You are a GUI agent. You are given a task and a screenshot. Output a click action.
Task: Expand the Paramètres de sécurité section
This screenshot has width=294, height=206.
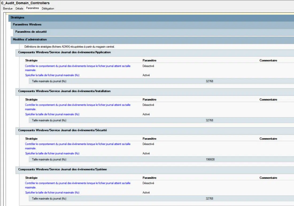(x=31, y=32)
